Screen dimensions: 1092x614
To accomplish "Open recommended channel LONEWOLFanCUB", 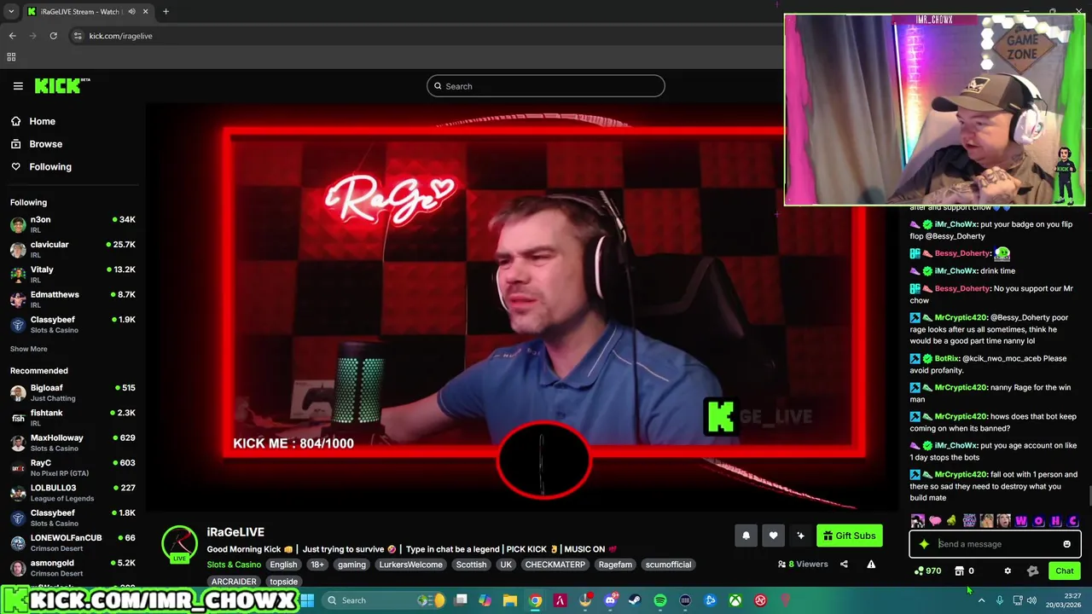I will pos(73,542).
